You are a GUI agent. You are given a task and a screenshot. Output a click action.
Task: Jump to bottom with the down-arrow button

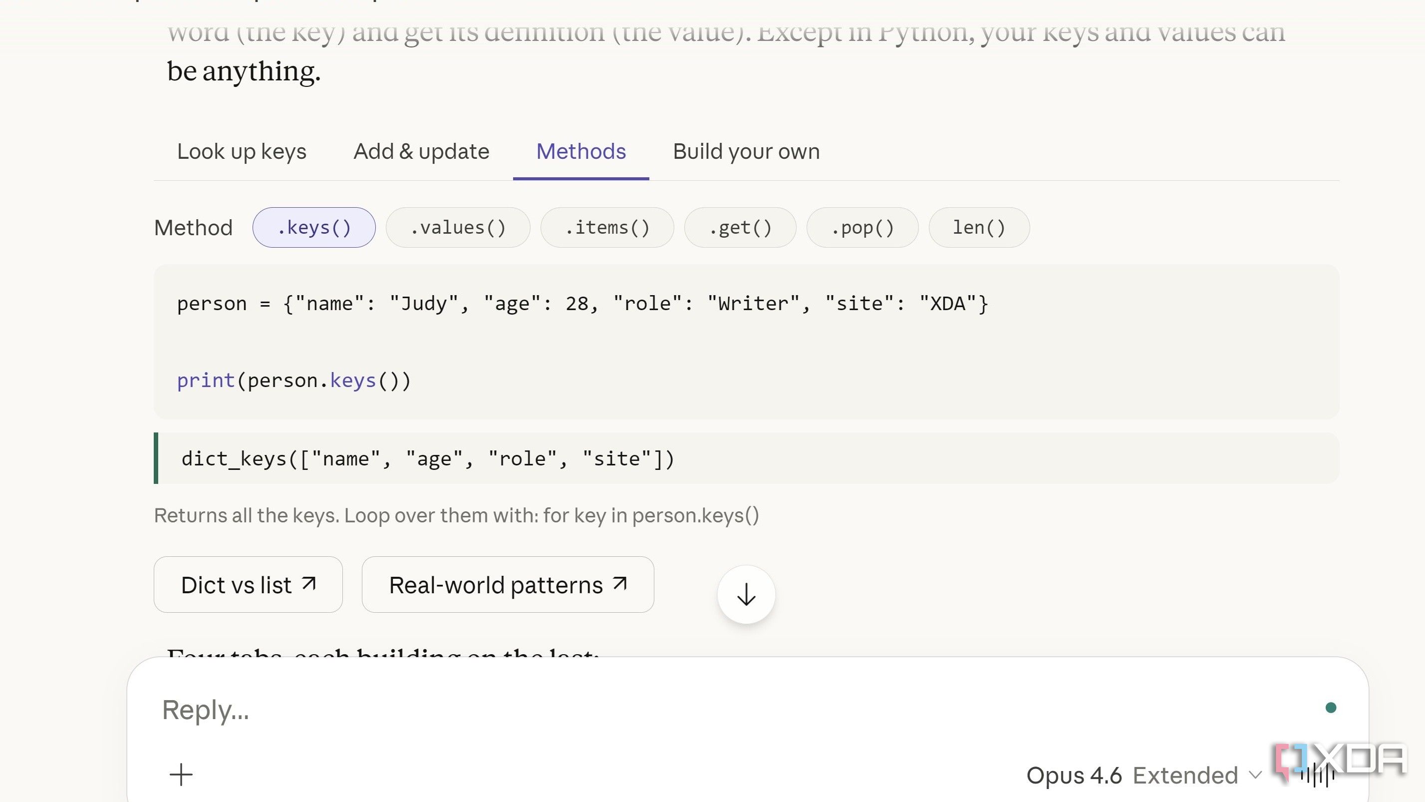click(746, 594)
